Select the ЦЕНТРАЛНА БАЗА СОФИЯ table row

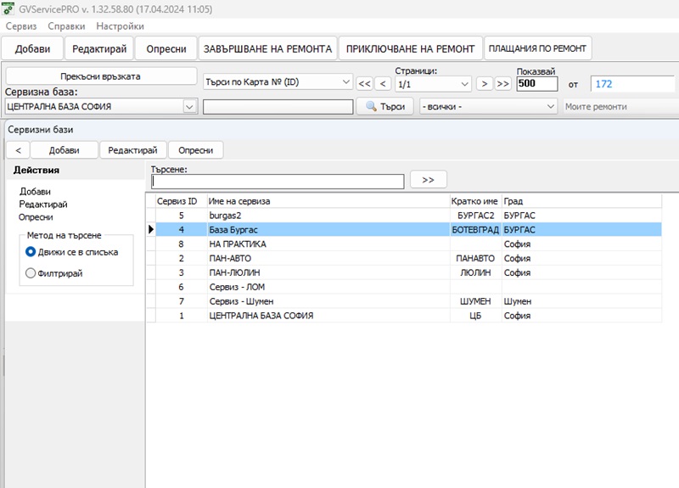pyautogui.click(x=408, y=316)
